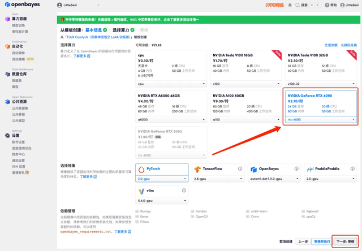The image size is (362, 251).
Task: Click the TensorFlow info icon
Action: 240,168
